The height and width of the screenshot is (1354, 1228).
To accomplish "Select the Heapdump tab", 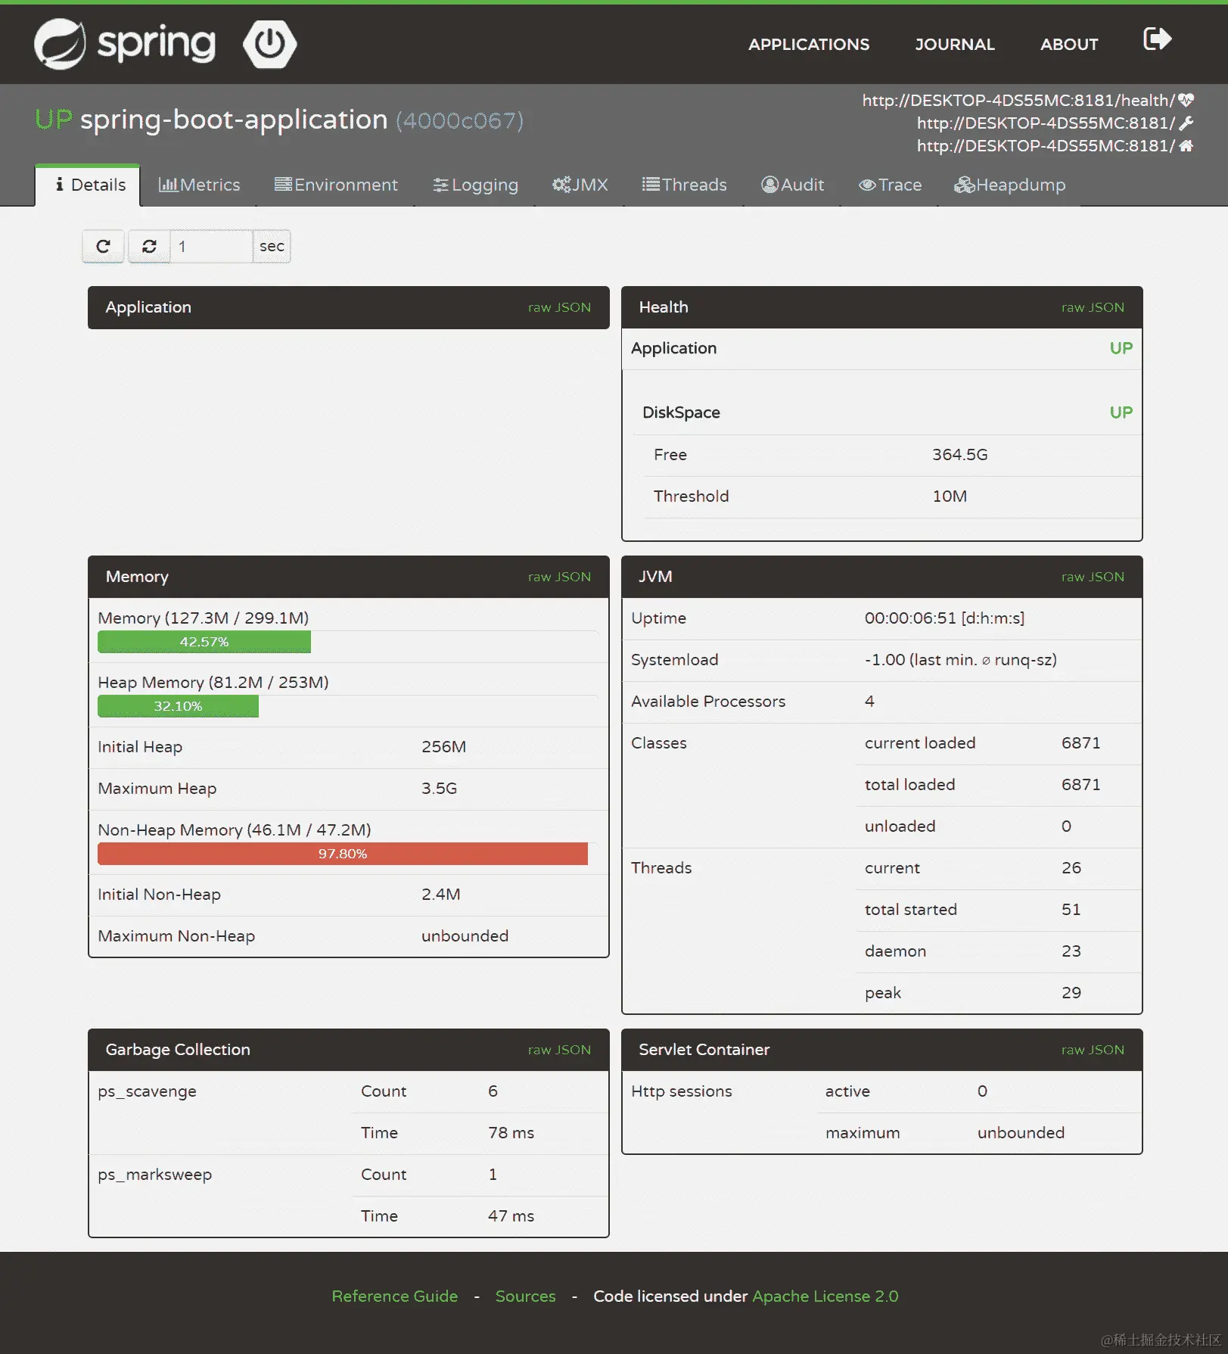I will [x=1009, y=185].
